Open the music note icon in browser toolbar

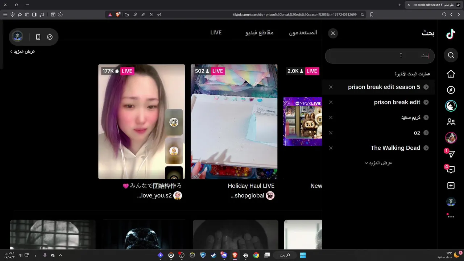pos(42,14)
